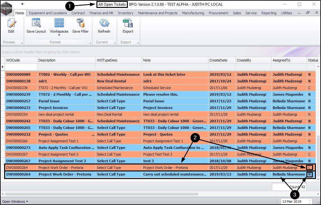Expand the Open Windows menu
Image resolution: width=321 pixels, height=205 pixels.
(15, 202)
